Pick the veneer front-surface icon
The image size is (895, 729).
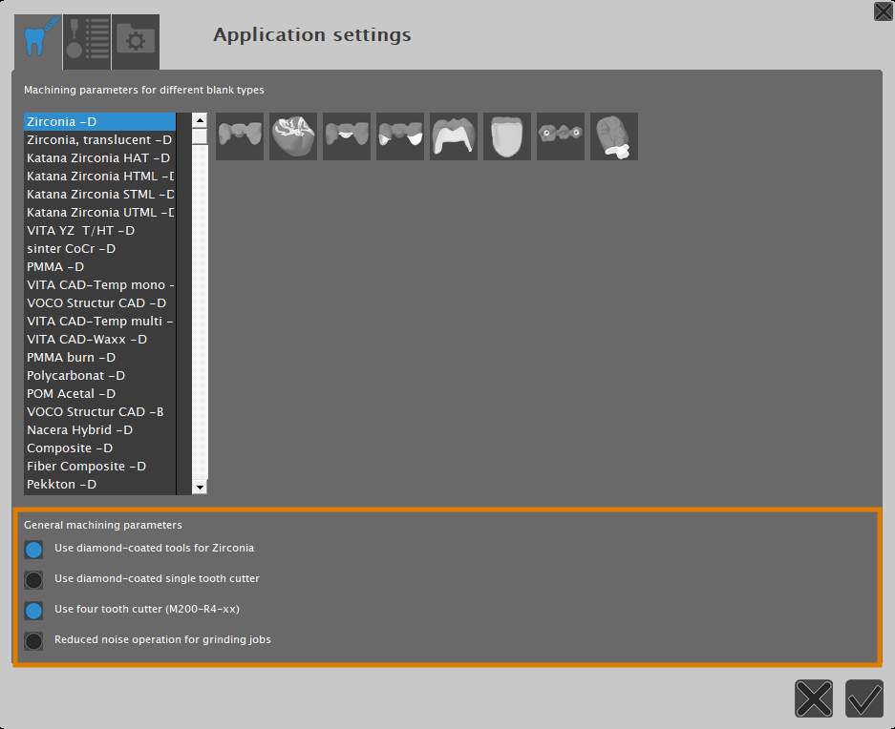(507, 136)
